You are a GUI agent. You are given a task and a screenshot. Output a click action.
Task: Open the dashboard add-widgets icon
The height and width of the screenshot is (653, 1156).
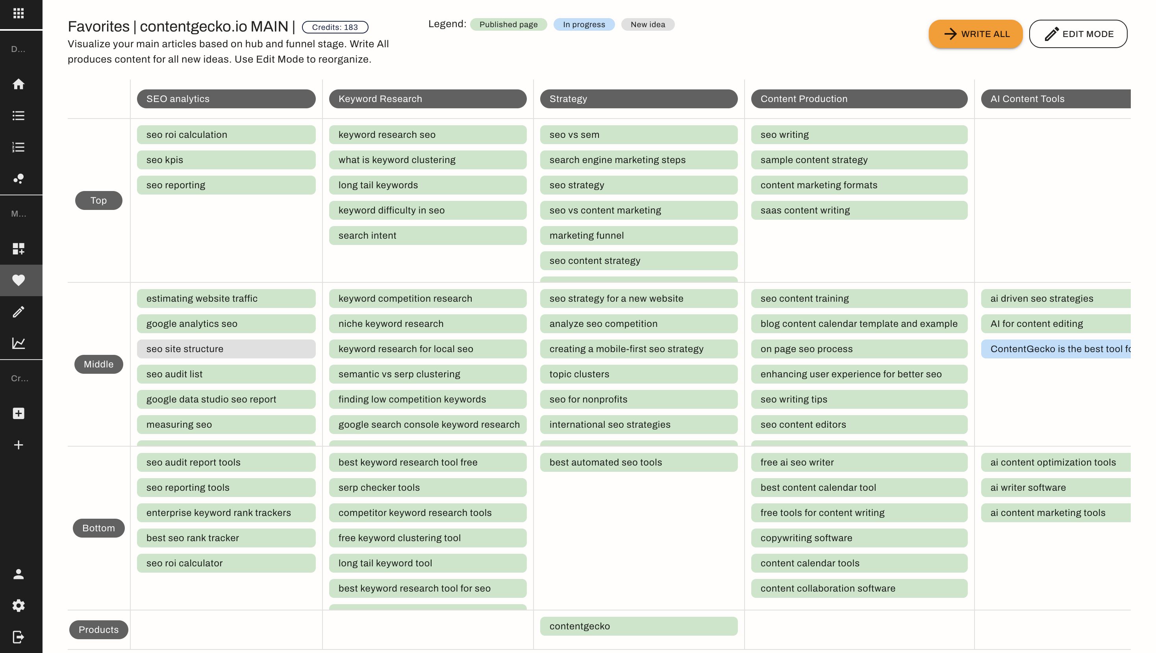[19, 249]
